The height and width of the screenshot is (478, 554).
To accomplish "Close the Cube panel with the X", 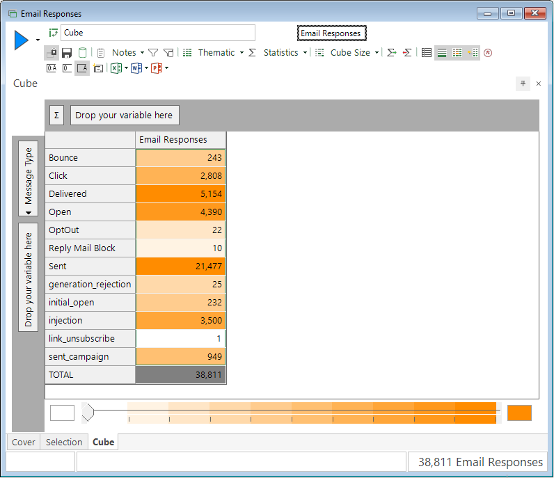I will tap(539, 83).
